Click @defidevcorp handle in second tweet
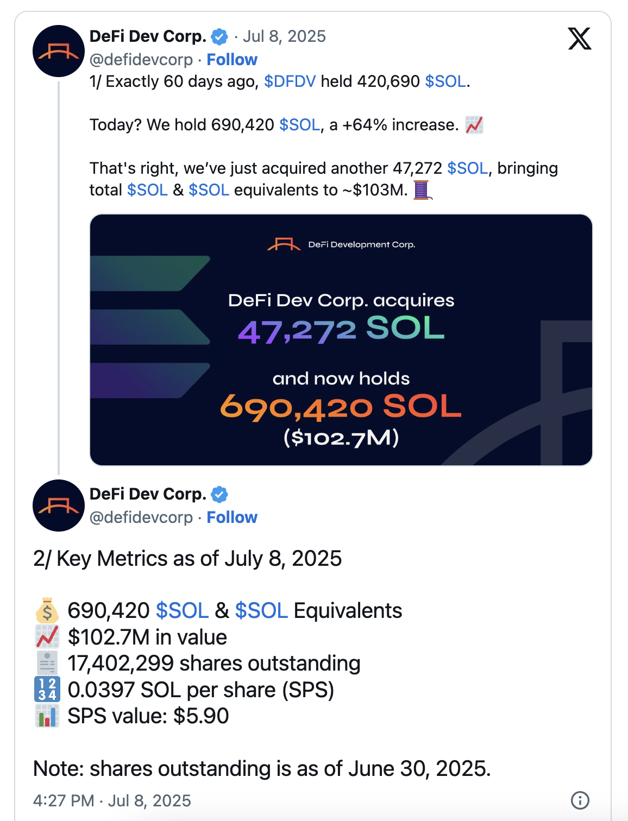 (141, 517)
